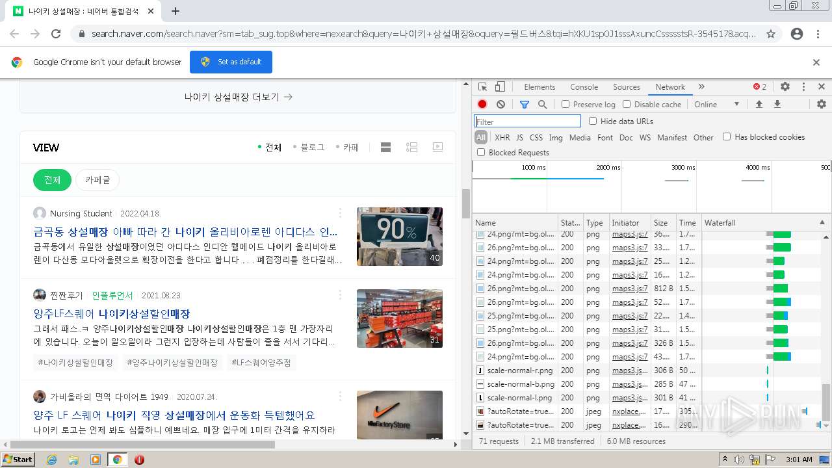
Task: Reload the page
Action: pyautogui.click(x=56, y=34)
